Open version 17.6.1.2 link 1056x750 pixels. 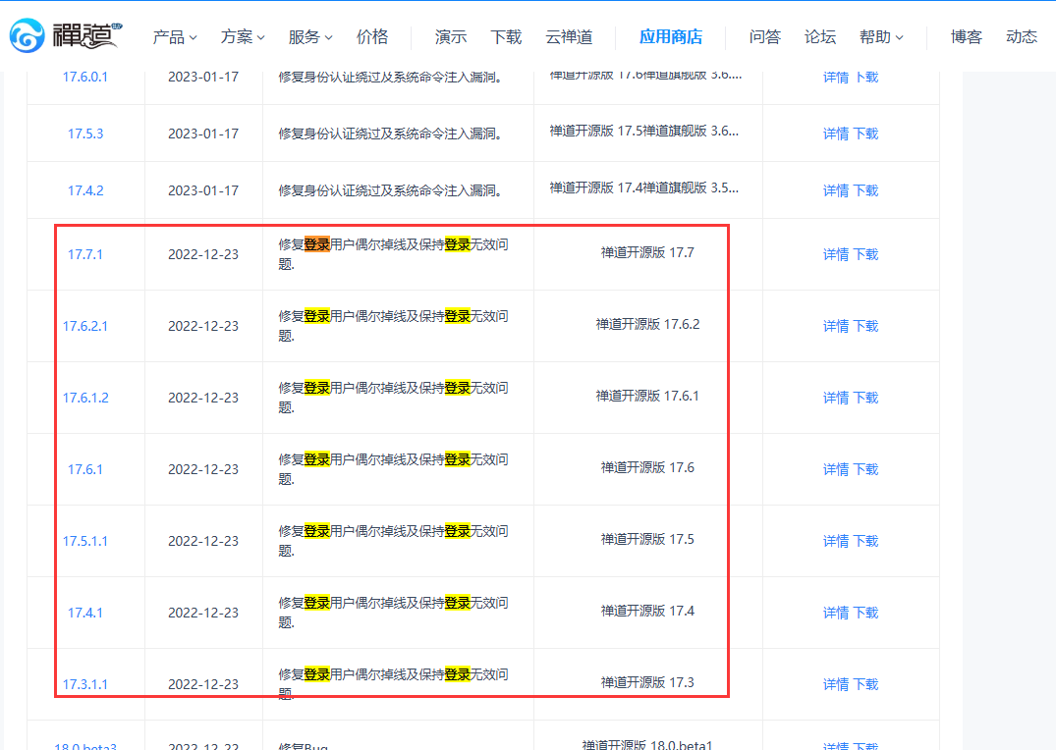(85, 398)
